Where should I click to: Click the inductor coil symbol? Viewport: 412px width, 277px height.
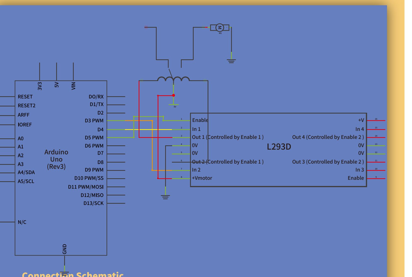(173, 79)
